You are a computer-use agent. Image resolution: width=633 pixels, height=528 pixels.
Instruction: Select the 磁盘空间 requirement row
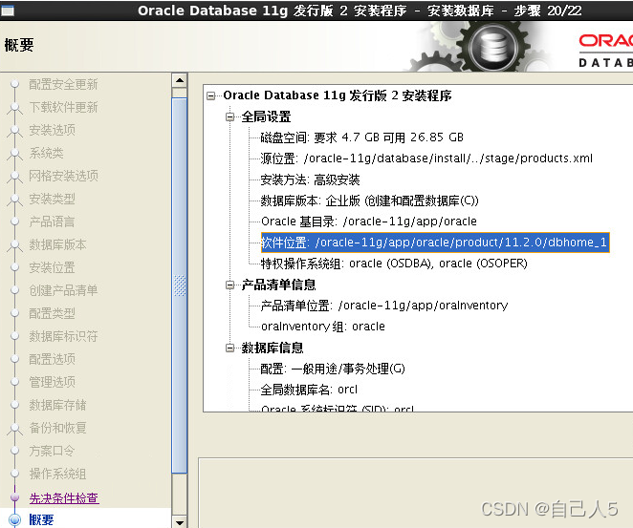pyautogui.click(x=361, y=137)
